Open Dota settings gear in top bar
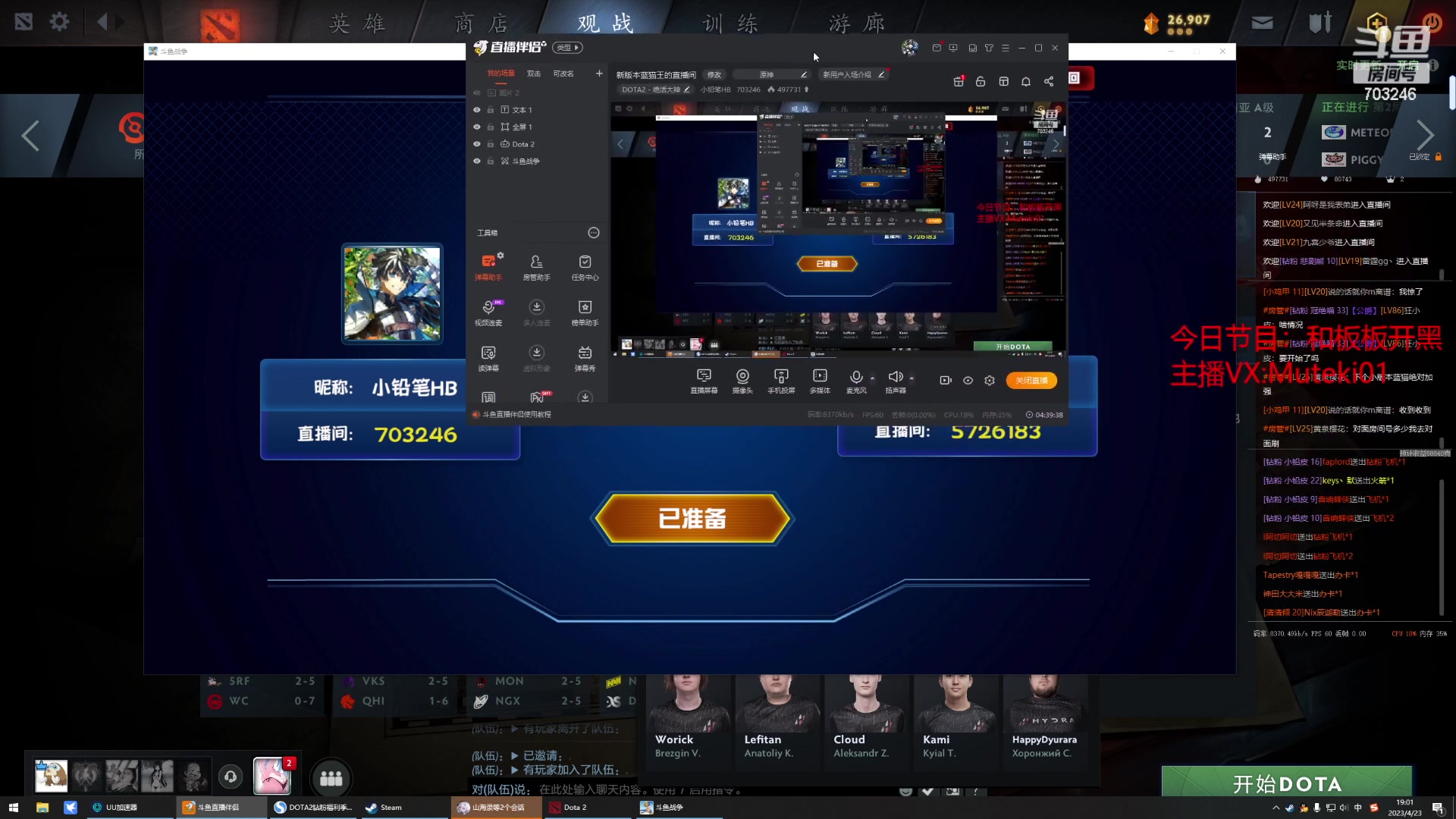Image resolution: width=1456 pixels, height=819 pixels. (x=59, y=21)
